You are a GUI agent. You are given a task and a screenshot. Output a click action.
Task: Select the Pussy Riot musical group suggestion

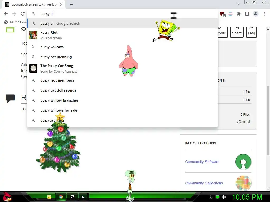coord(122,35)
